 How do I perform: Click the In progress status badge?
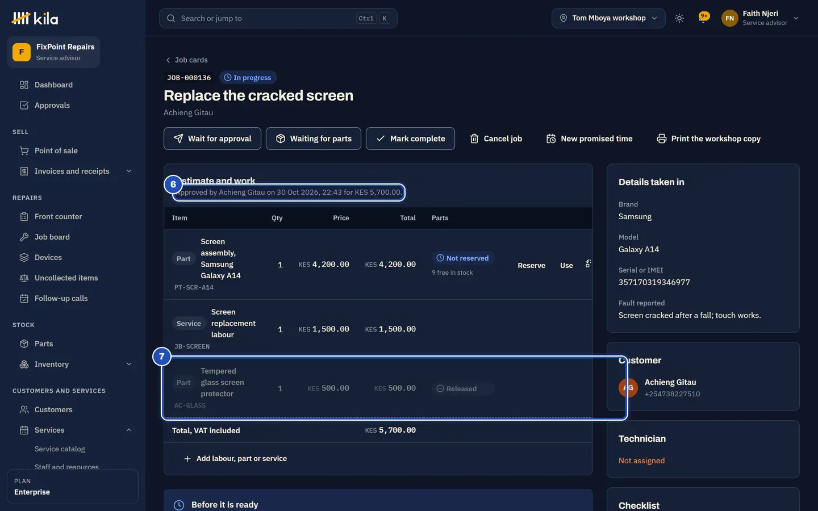tap(248, 78)
